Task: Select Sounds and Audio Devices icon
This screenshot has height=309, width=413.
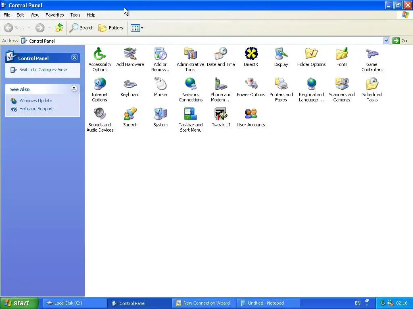Action: coord(100,120)
